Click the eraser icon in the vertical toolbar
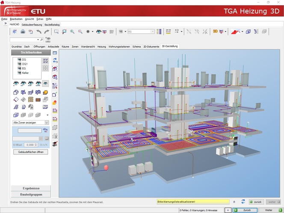Viewport: 284px width, 213px height. click(55, 102)
